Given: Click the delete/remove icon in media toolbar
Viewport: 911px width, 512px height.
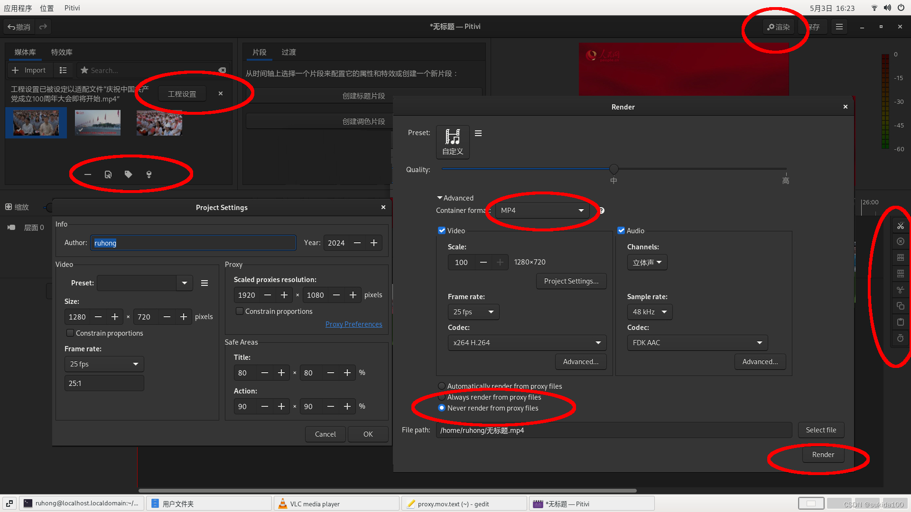Looking at the screenshot, I should tap(88, 174).
